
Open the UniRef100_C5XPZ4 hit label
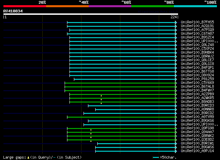(x=197, y=49)
